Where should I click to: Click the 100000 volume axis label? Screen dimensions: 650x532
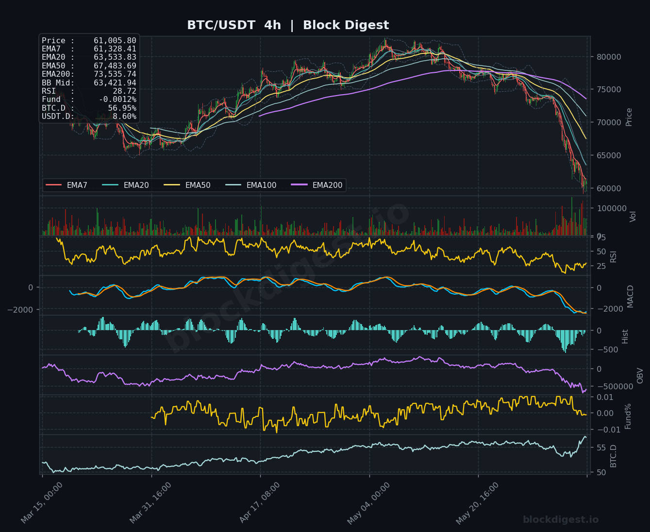coord(611,208)
